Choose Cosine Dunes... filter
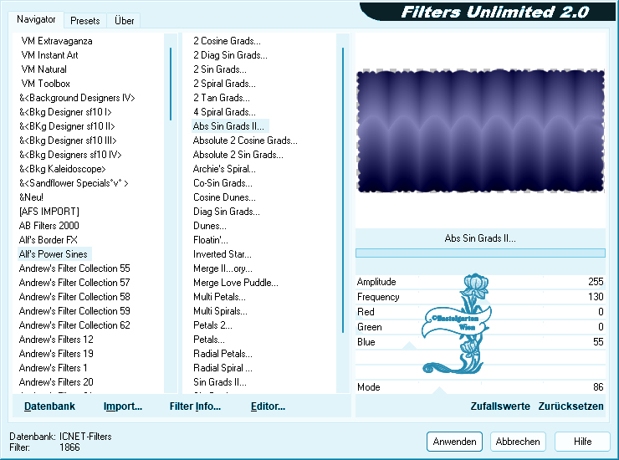Image resolution: width=619 pixels, height=460 pixels. click(224, 197)
